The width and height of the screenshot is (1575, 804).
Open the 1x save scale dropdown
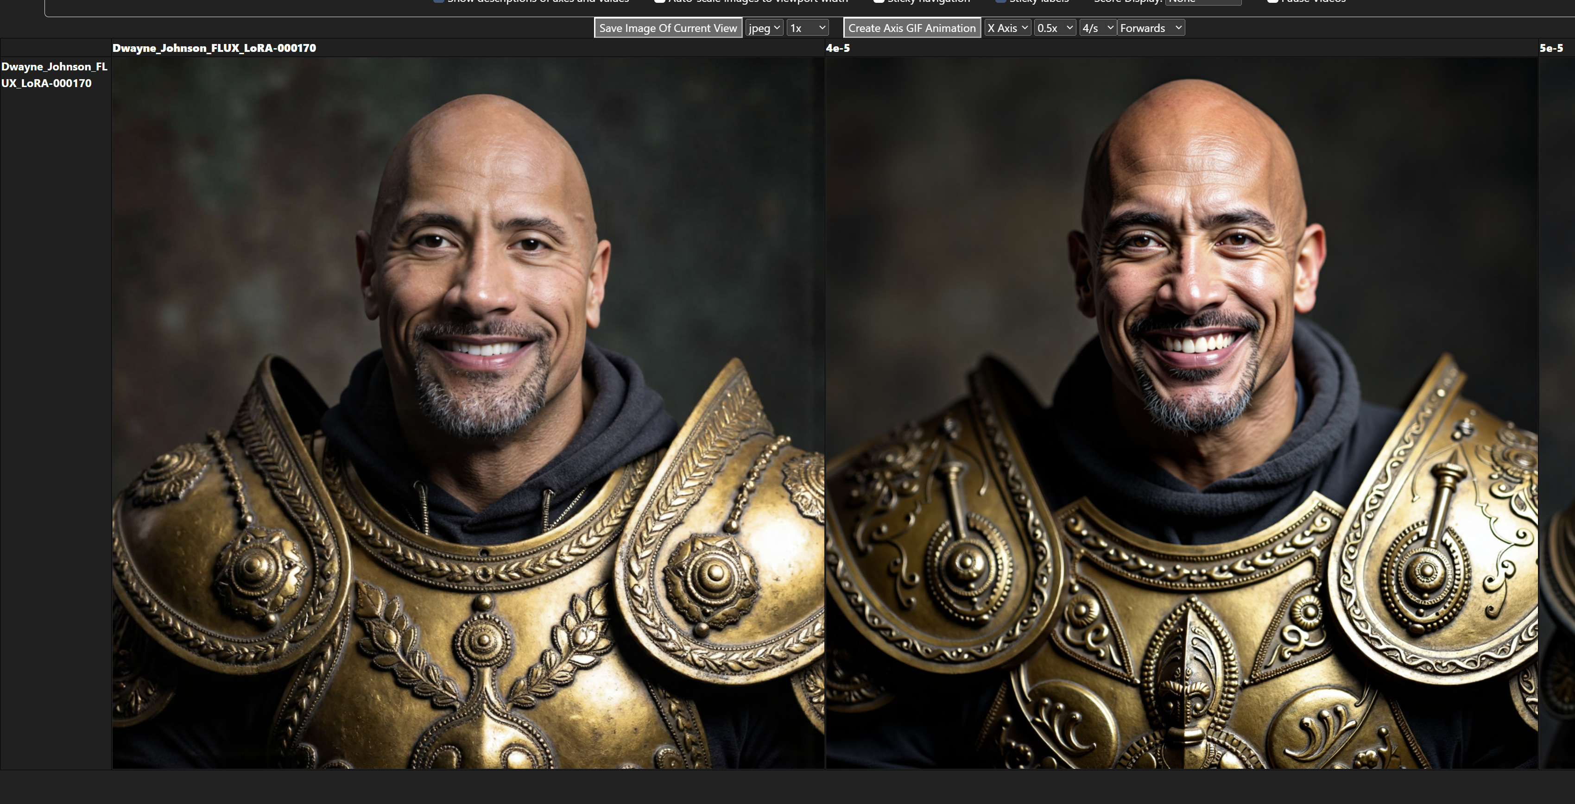coord(807,28)
